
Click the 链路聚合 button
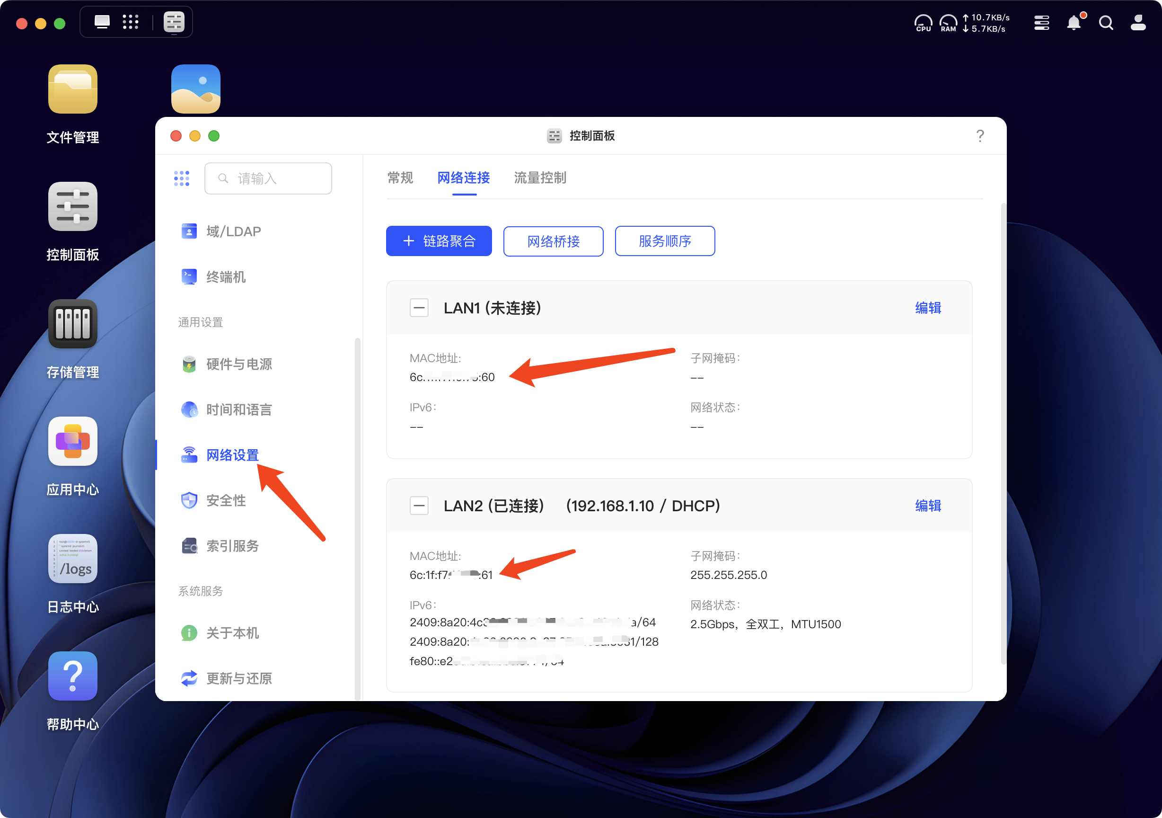click(439, 241)
